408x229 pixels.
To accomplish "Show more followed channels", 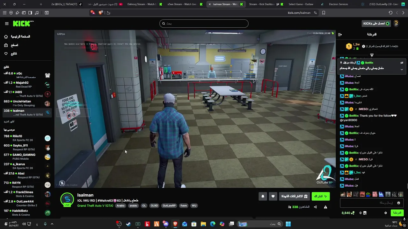I will (x=9, y=121).
